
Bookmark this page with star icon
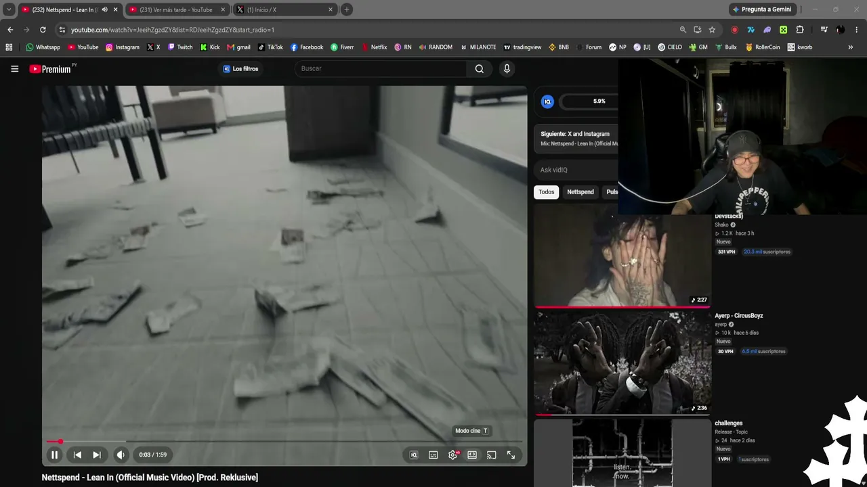coord(712,30)
